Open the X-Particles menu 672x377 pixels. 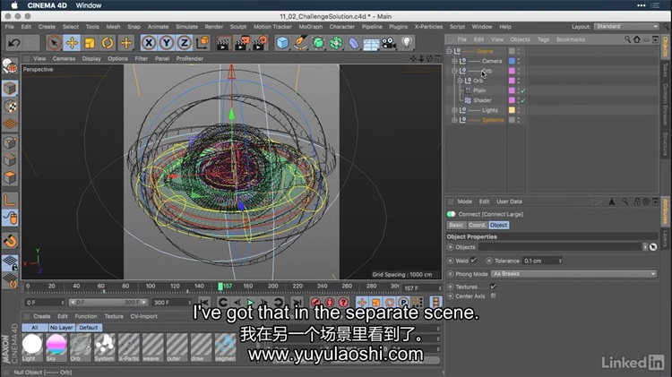tap(428, 27)
